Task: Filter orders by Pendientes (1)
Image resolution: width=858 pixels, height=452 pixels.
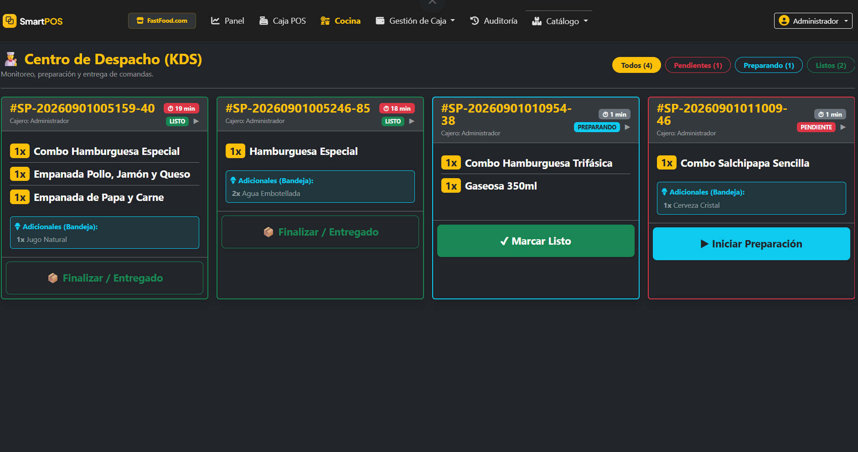Action: [x=698, y=65]
